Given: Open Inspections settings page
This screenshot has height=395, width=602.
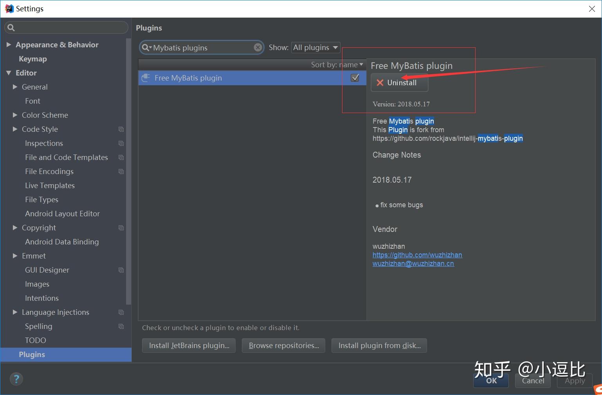Looking at the screenshot, I should [x=44, y=143].
